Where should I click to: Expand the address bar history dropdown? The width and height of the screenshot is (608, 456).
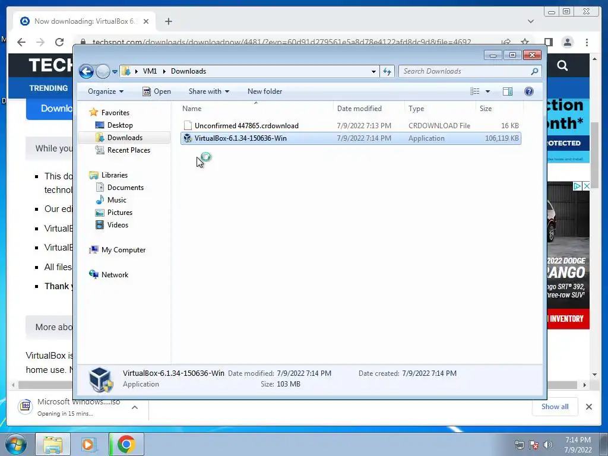coord(373,71)
